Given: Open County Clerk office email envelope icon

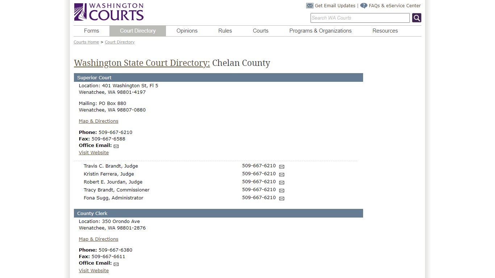Looking at the screenshot, I should pyautogui.click(x=116, y=264).
